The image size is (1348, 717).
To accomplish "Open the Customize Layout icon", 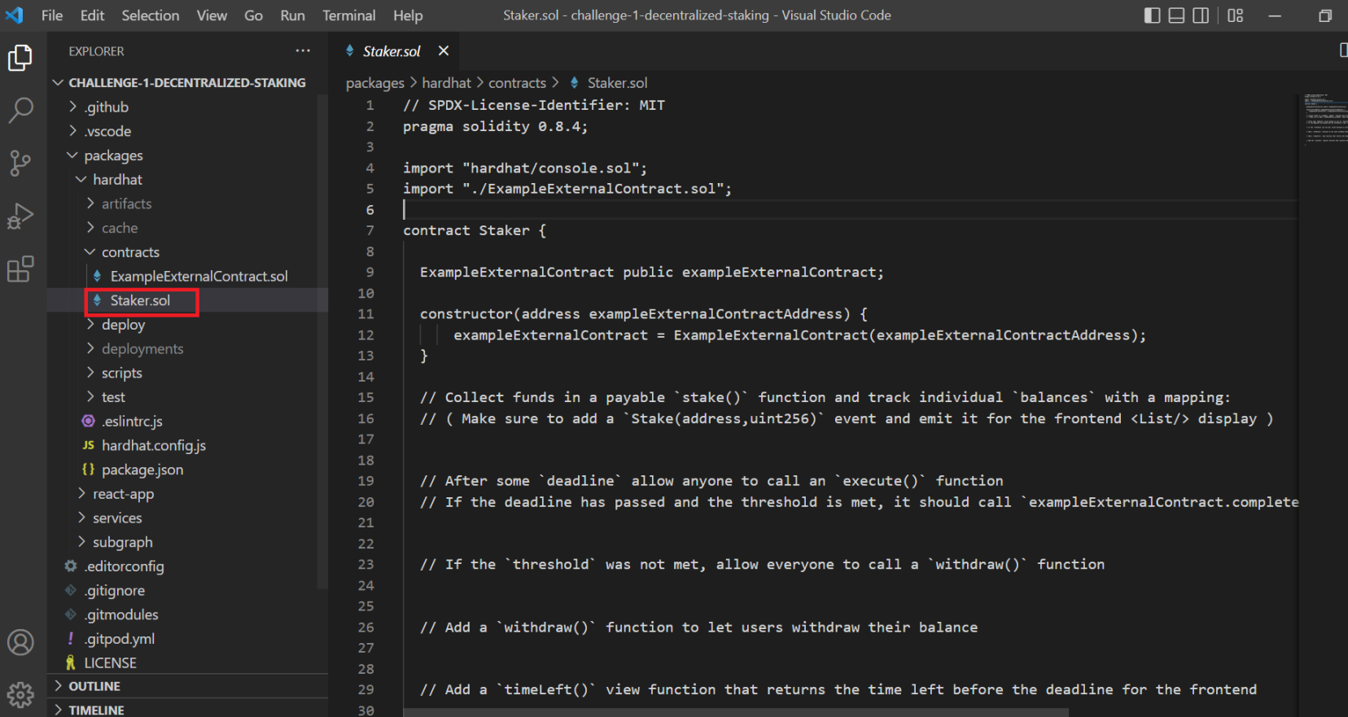I will point(1236,15).
